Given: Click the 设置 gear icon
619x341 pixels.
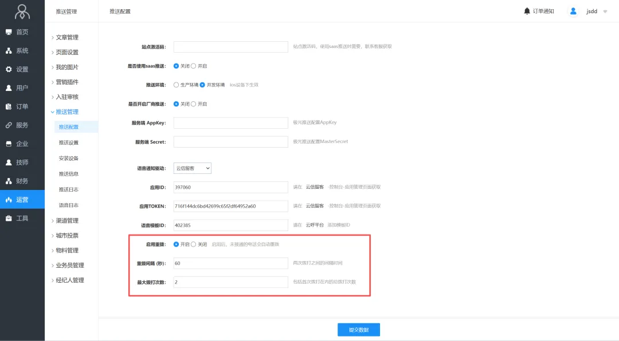Looking at the screenshot, I should 9,69.
